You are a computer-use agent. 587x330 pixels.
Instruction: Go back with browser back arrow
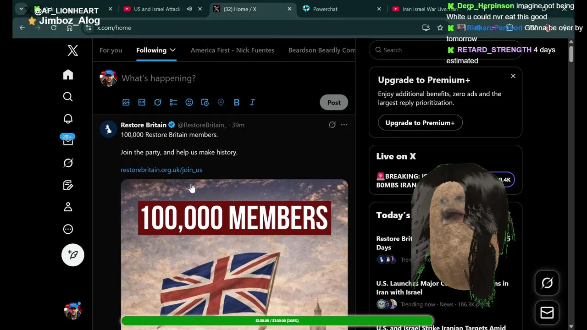pyautogui.click(x=22, y=27)
